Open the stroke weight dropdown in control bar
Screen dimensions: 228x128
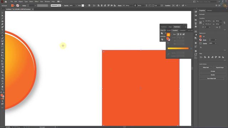35,6
